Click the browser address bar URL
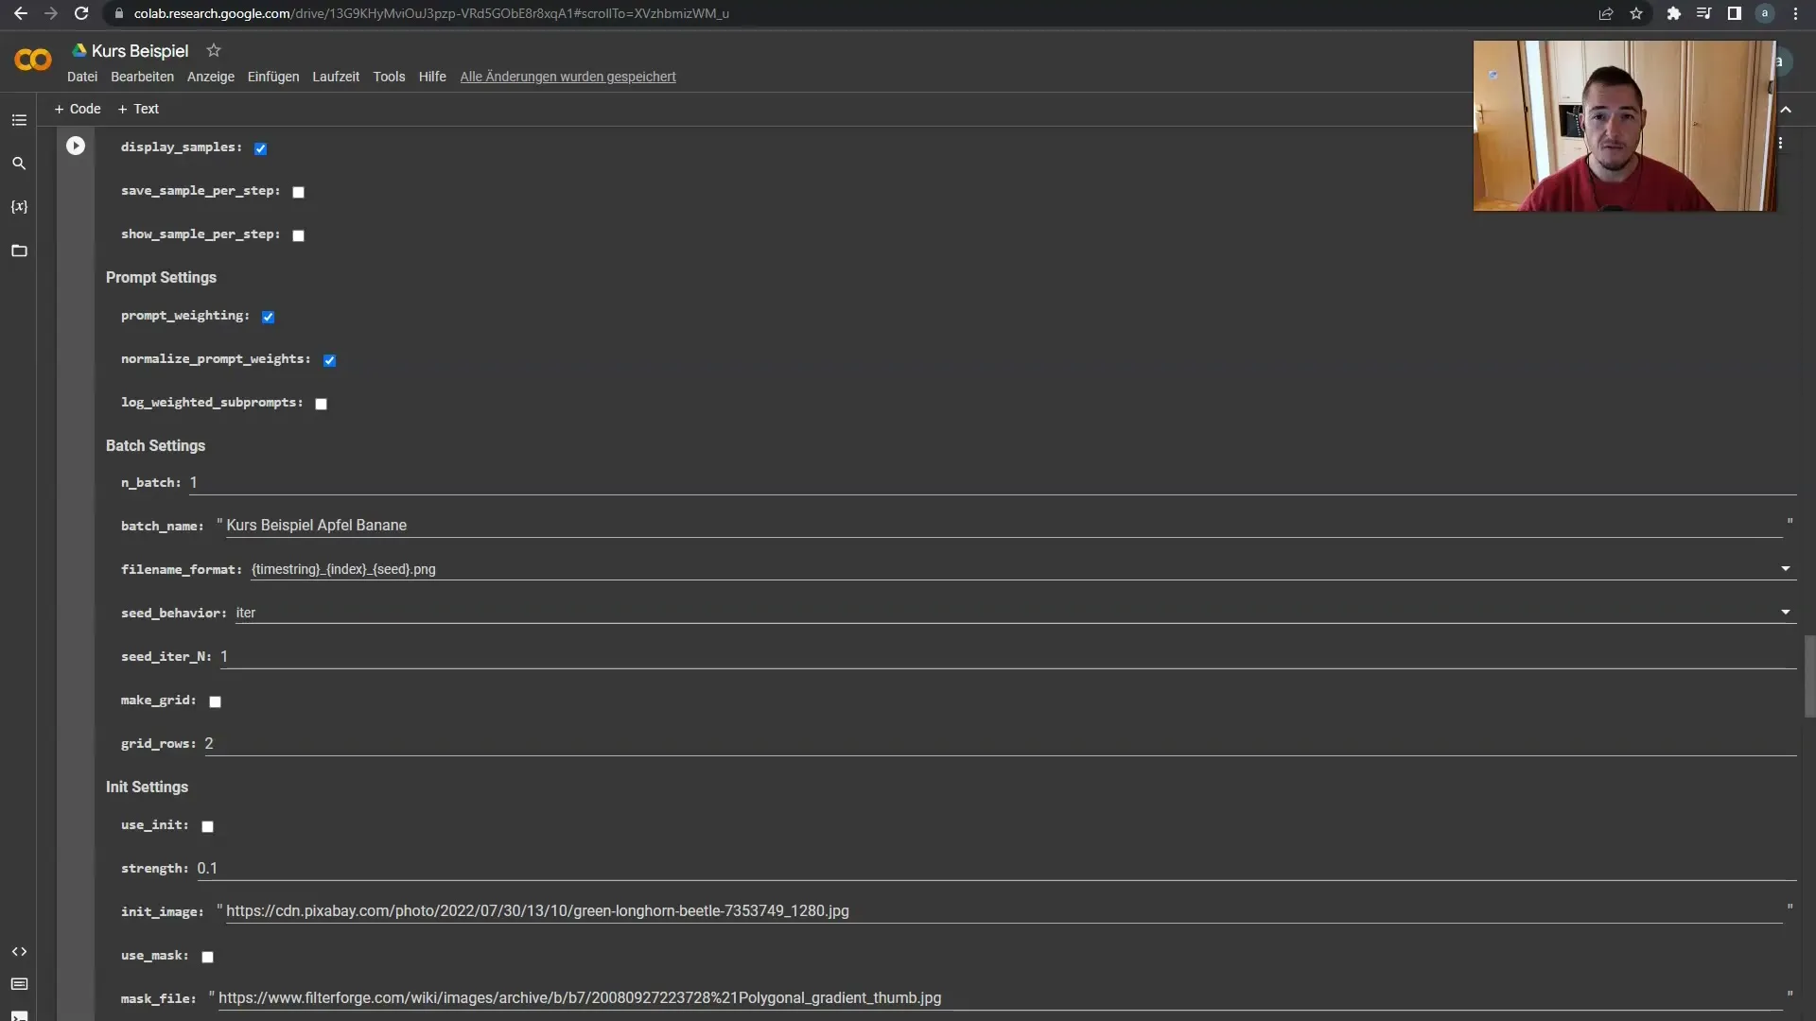This screenshot has height=1021, width=1816. click(x=431, y=13)
